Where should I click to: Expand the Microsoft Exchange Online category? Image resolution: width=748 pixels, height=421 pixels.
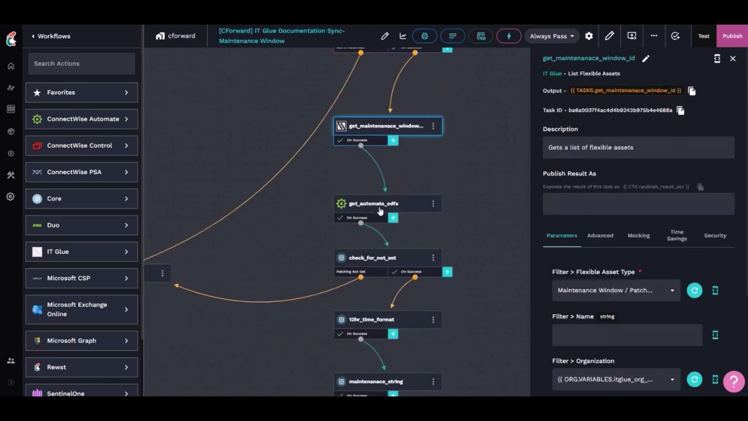(81, 309)
